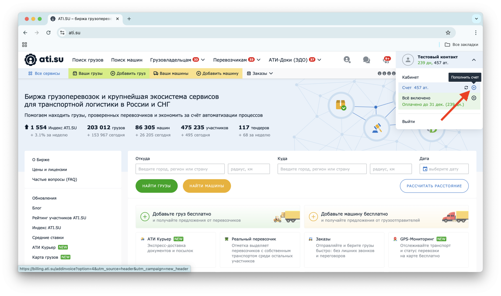Open notifications icon with 9+ badge
The image size is (501, 296).
pos(386,60)
